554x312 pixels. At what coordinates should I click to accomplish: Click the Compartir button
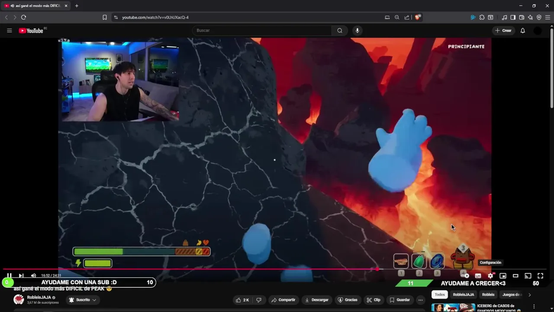pos(283,300)
